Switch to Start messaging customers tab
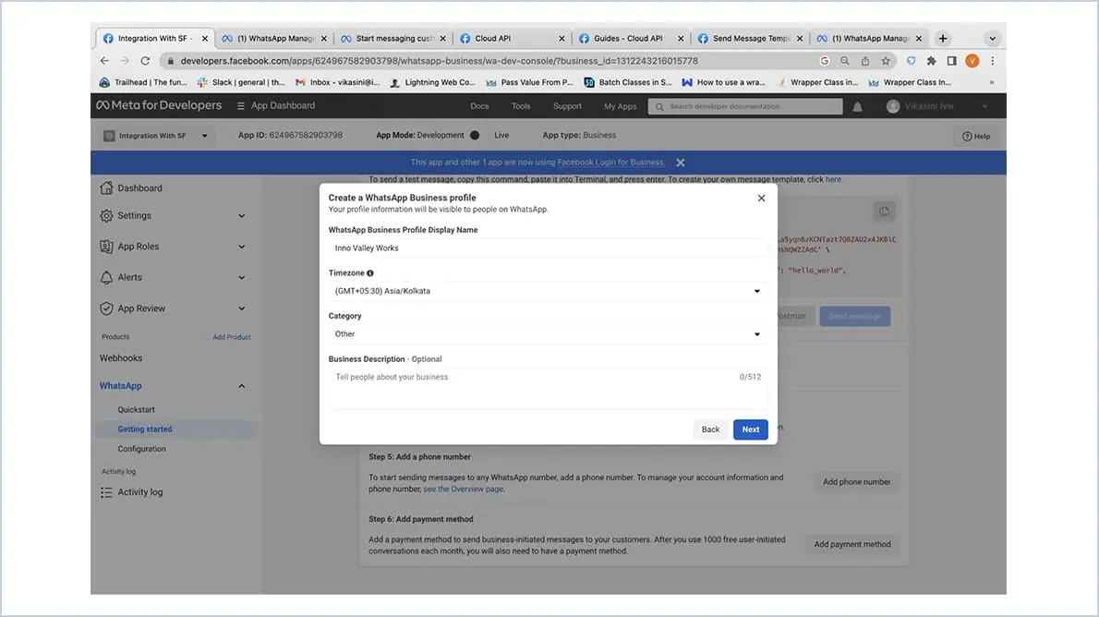This screenshot has height=617, width=1099. (x=393, y=39)
